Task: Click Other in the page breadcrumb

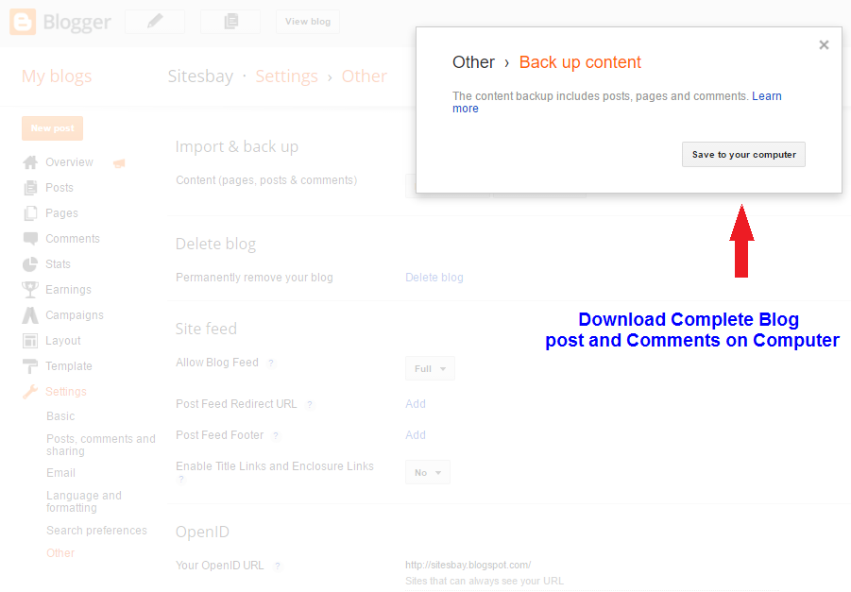Action: click(x=365, y=76)
